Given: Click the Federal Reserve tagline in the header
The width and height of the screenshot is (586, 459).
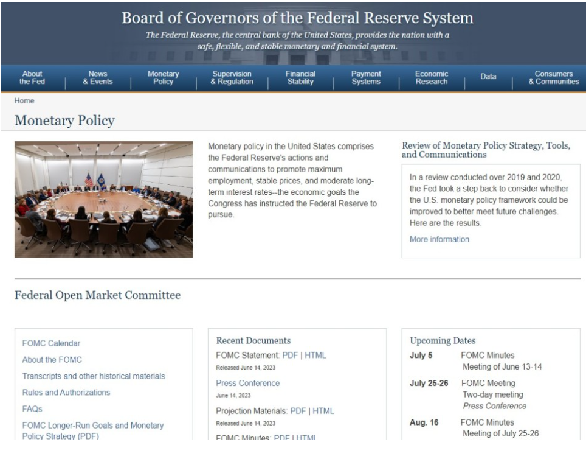Looking at the screenshot, I should tap(297, 40).
